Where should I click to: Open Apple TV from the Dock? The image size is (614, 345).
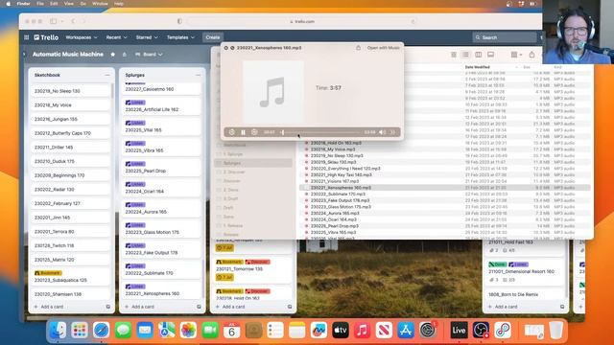tap(341, 331)
